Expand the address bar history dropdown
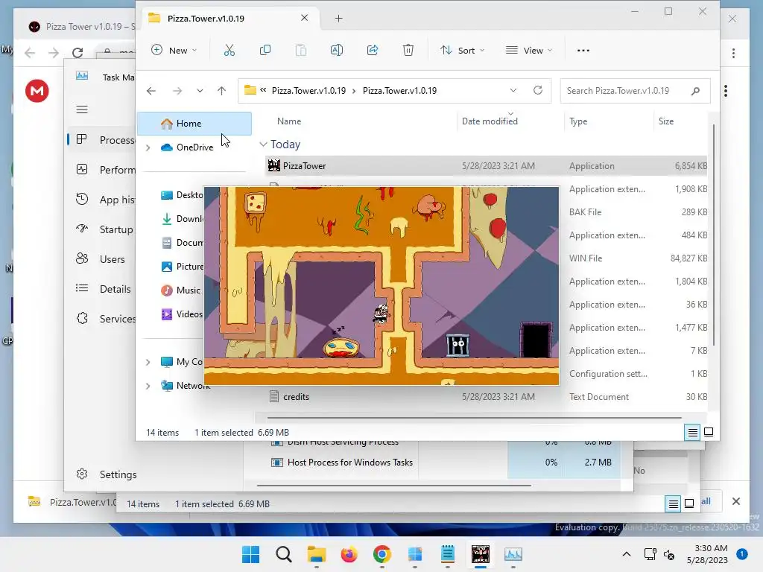This screenshot has width=763, height=572. (x=513, y=90)
